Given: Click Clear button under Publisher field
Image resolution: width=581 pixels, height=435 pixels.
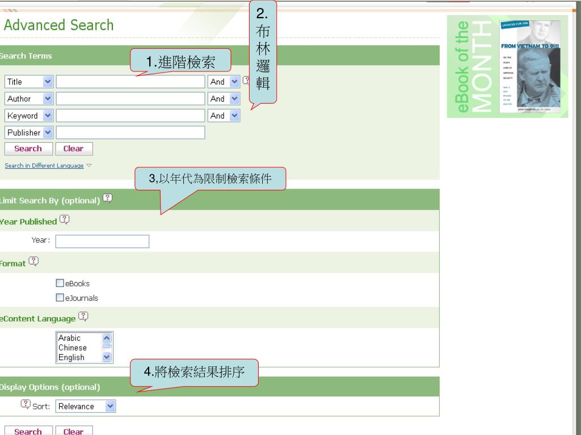Looking at the screenshot, I should click(74, 149).
